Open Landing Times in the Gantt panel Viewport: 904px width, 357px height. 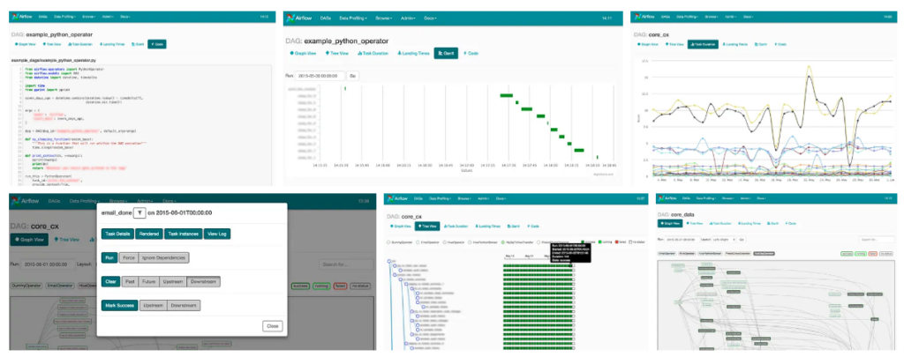point(413,53)
